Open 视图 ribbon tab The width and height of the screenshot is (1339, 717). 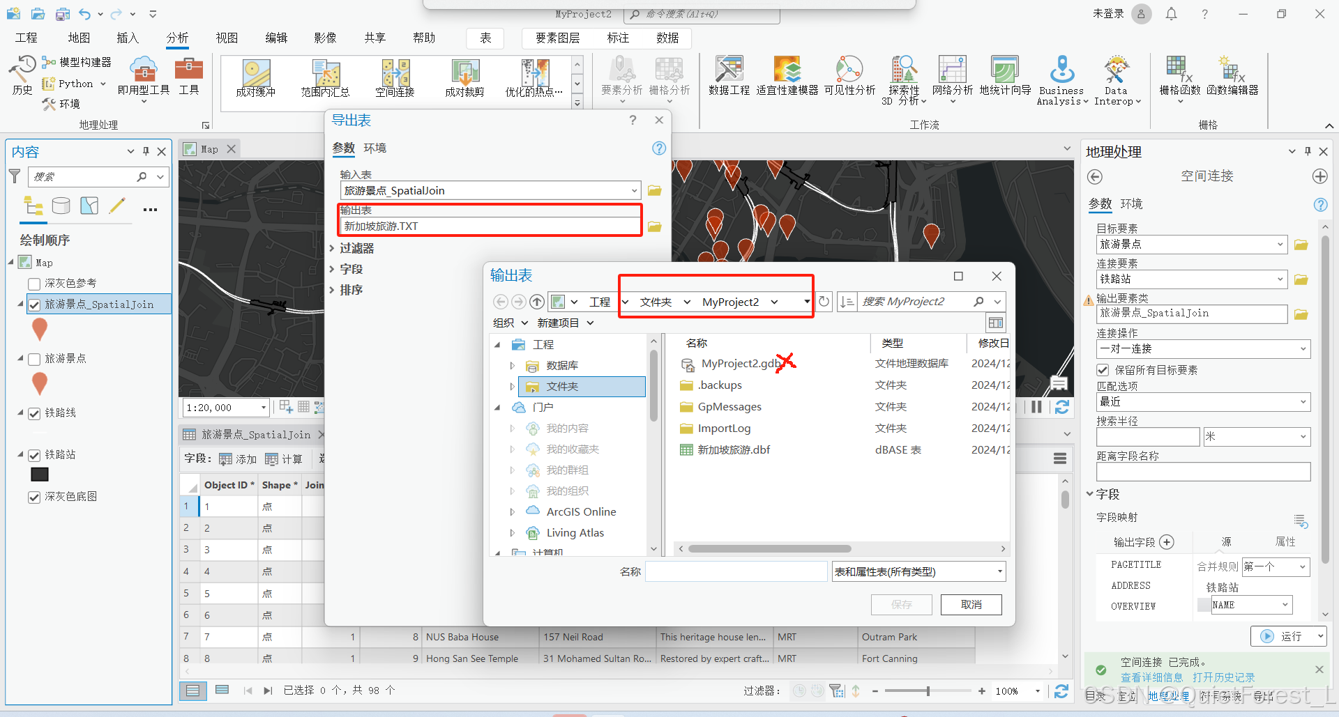click(227, 38)
